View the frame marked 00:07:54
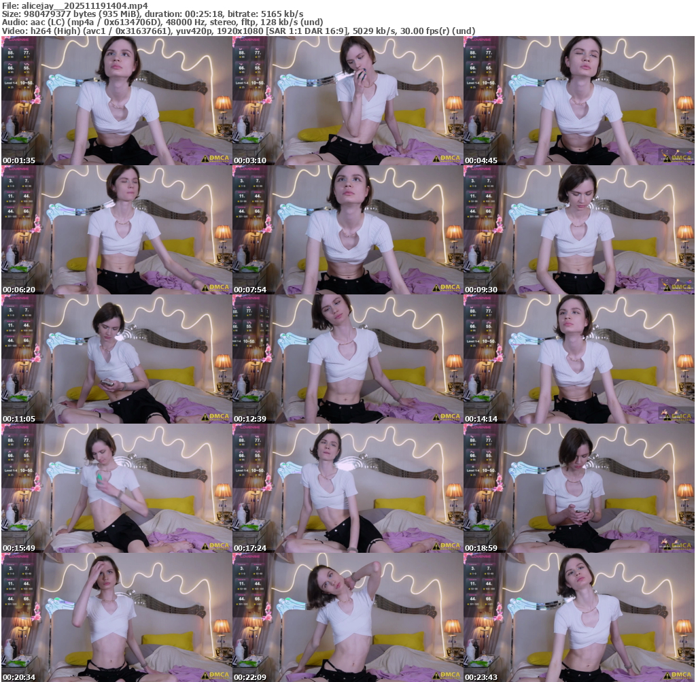 347,230
